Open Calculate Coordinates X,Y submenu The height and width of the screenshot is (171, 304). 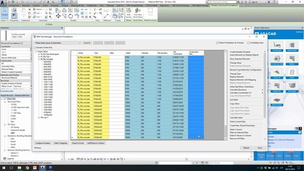click(x=262, y=93)
